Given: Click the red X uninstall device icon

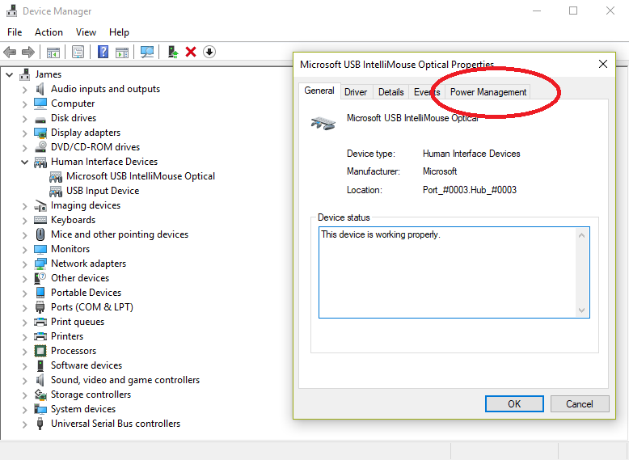Looking at the screenshot, I should tap(191, 52).
